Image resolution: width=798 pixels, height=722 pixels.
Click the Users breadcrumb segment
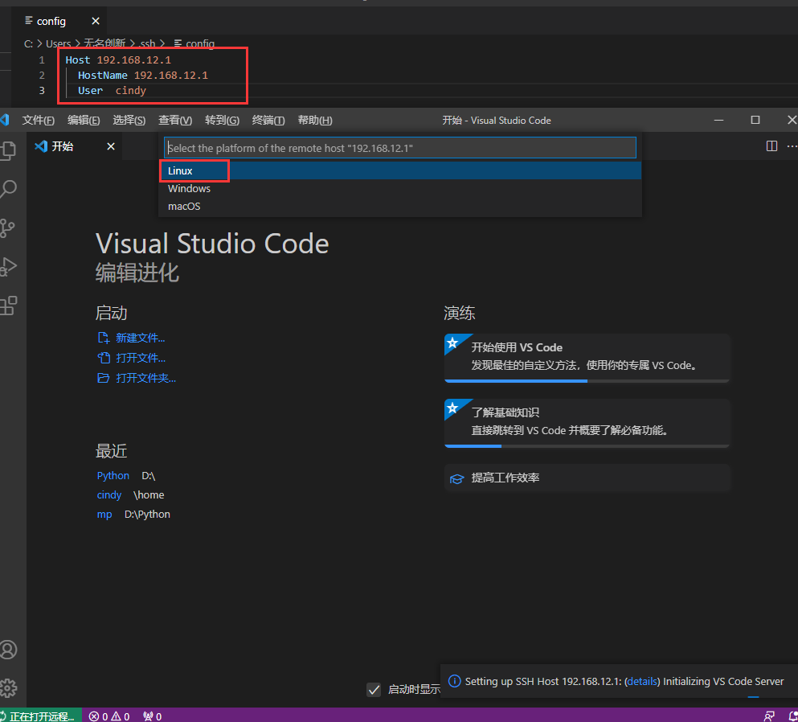point(59,43)
